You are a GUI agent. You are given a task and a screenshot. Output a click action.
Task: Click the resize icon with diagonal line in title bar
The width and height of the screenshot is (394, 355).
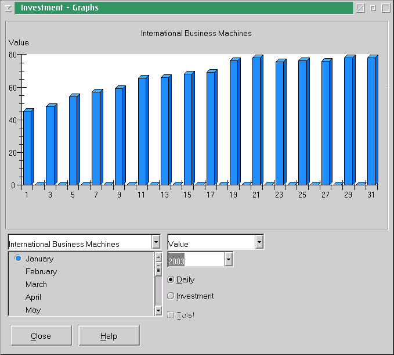(x=360, y=8)
